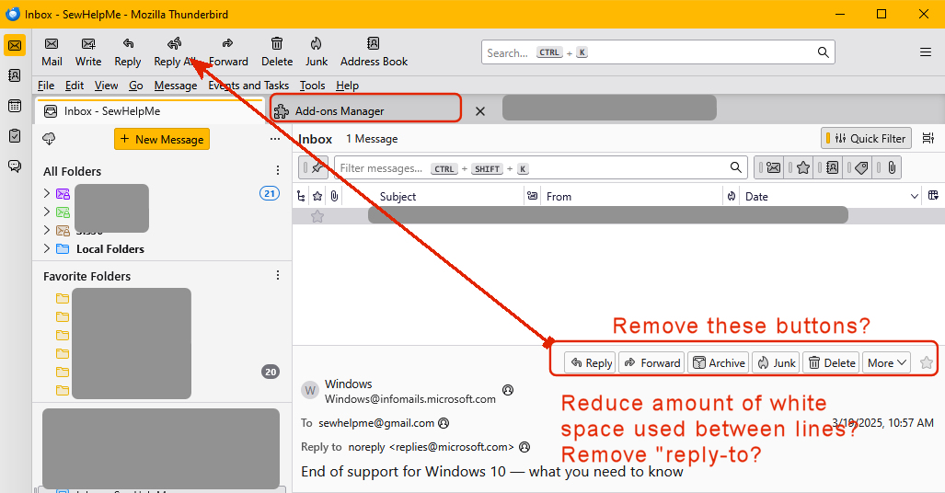
Task: Open the Message menu
Action: 176,86
